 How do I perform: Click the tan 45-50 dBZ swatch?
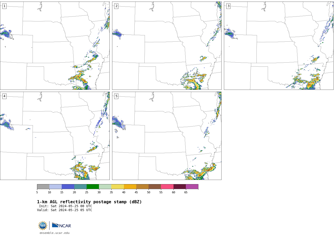click(x=143, y=187)
